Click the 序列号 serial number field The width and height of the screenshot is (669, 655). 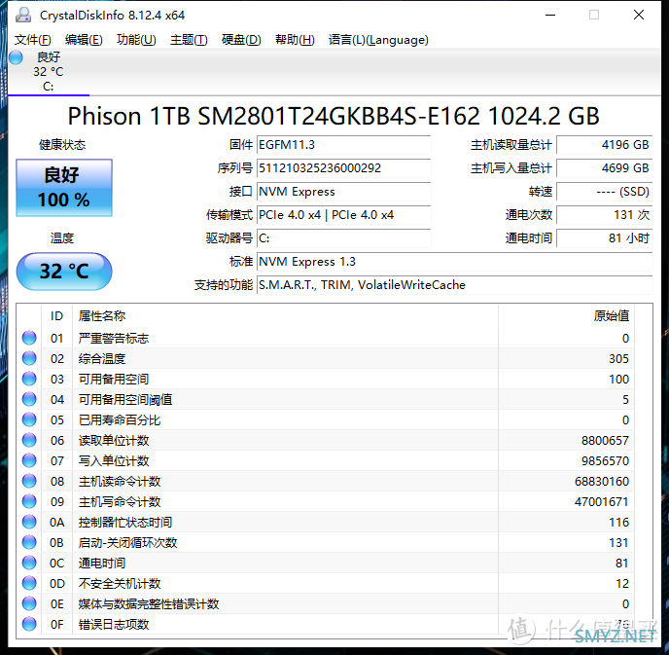[343, 168]
